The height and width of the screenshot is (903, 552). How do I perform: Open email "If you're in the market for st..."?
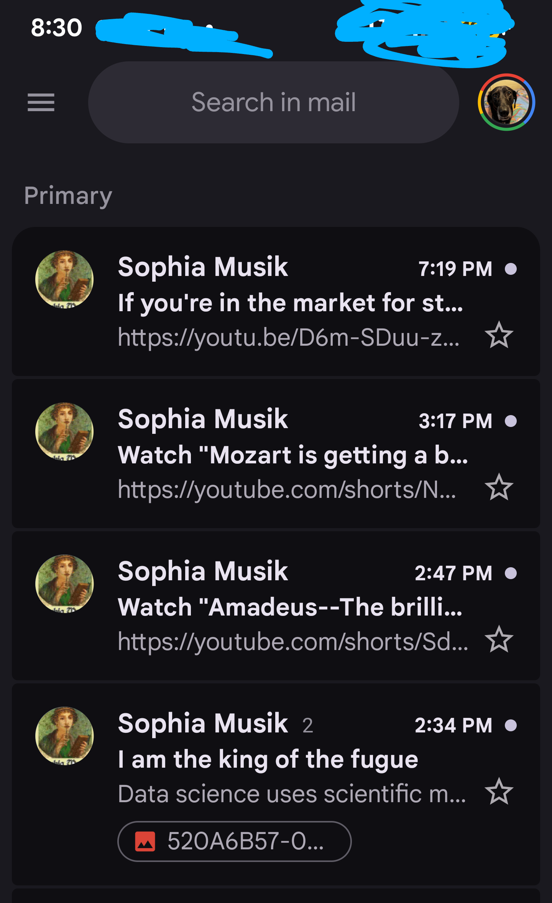[290, 303]
